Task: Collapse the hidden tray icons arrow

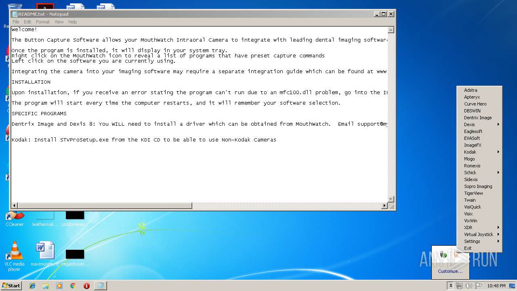Action: (x=451, y=286)
